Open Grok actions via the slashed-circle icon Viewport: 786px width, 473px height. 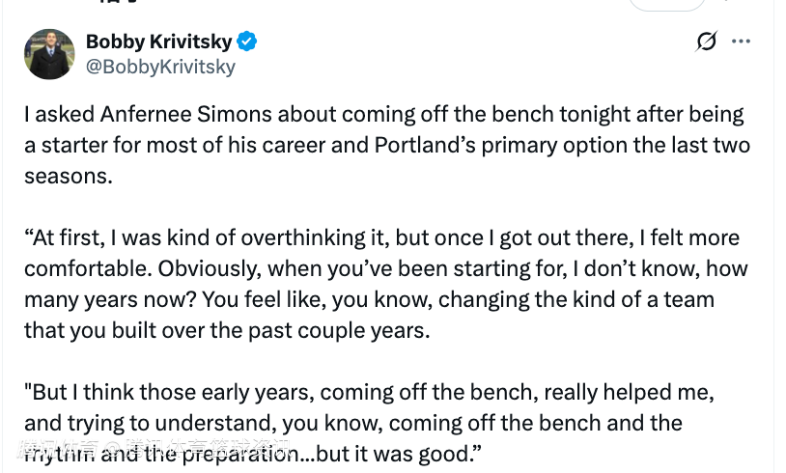[x=706, y=42]
